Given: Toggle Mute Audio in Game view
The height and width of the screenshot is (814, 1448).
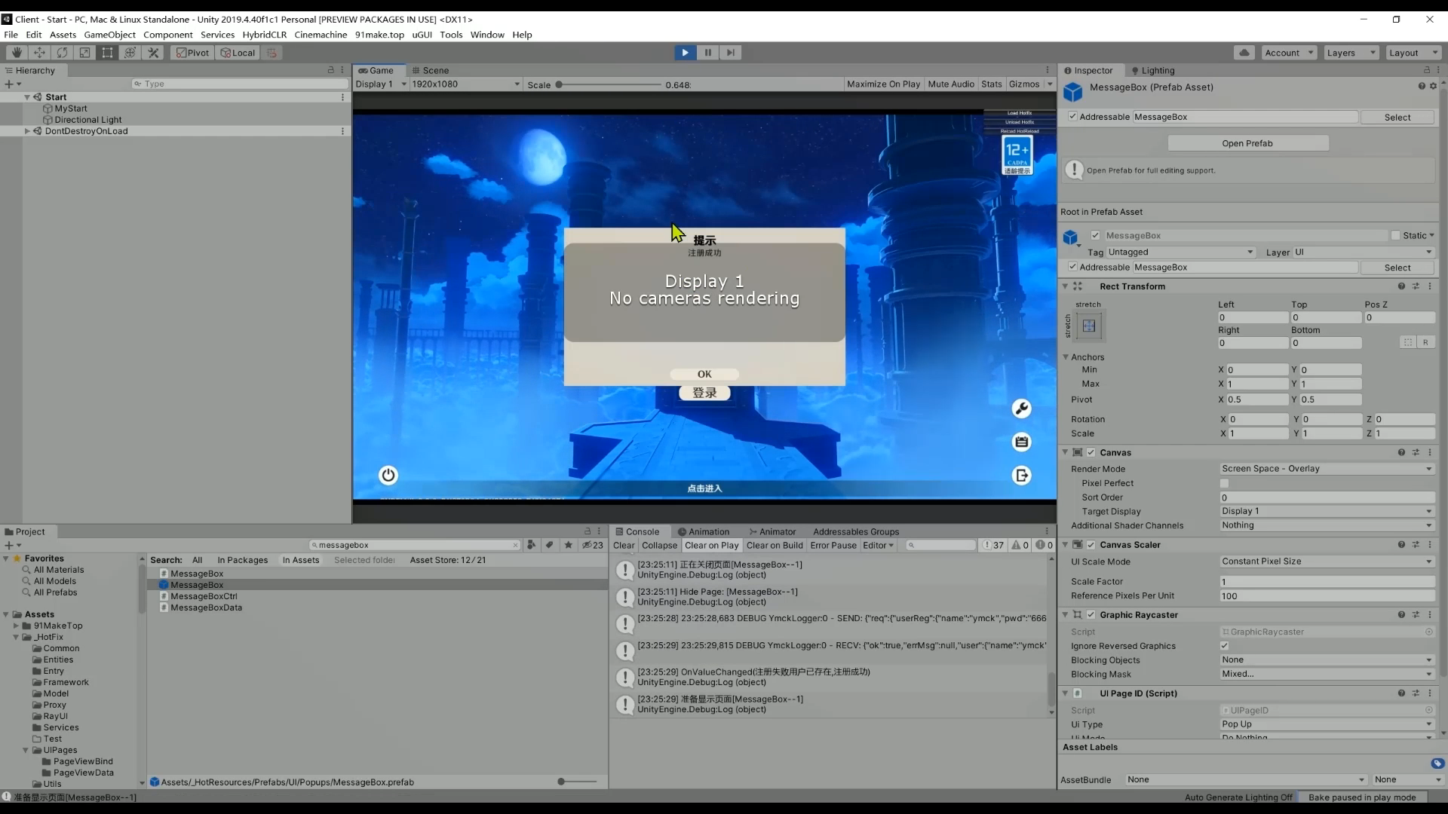Looking at the screenshot, I should pos(951,84).
